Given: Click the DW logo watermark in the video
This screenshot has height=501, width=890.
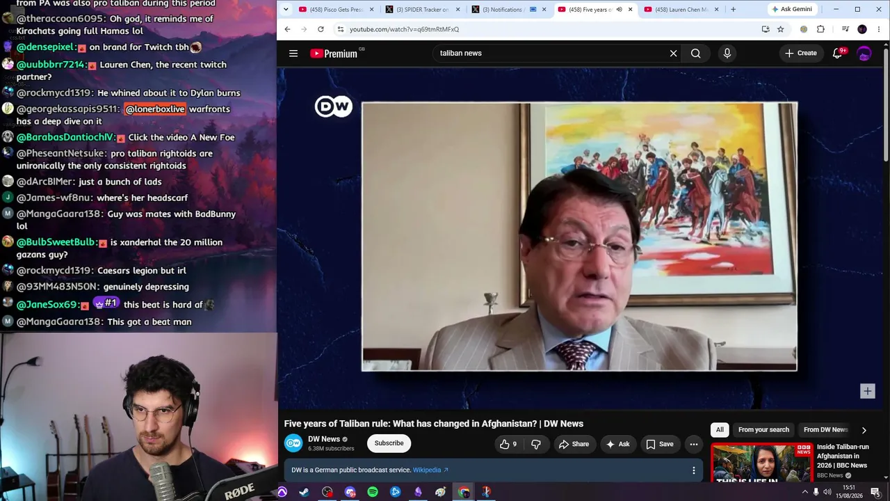Looking at the screenshot, I should (x=334, y=106).
